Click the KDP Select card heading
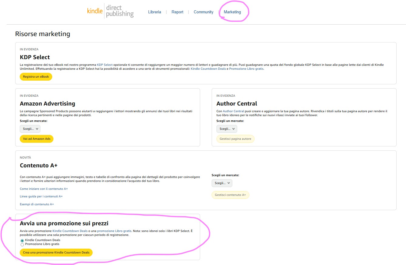Viewport: 406px width, 265px height. coord(35,57)
